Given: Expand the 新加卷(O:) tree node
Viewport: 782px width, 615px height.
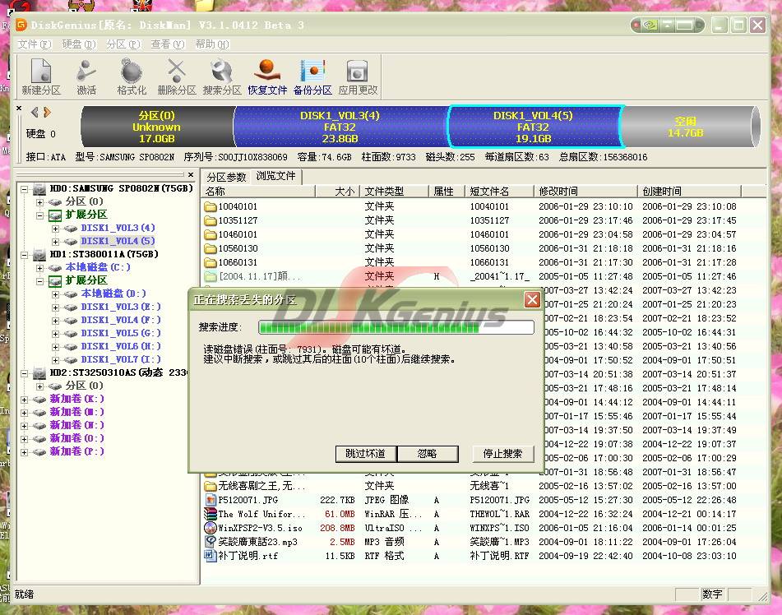Looking at the screenshot, I should tap(24, 439).
